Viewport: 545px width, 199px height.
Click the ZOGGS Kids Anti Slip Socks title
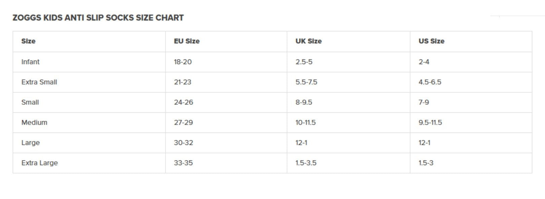pyautogui.click(x=98, y=18)
